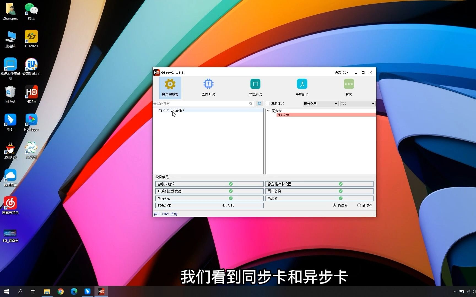Click the 新流程 status row in 设备信息
The height and width of the screenshot is (297, 476).
(x=319, y=198)
